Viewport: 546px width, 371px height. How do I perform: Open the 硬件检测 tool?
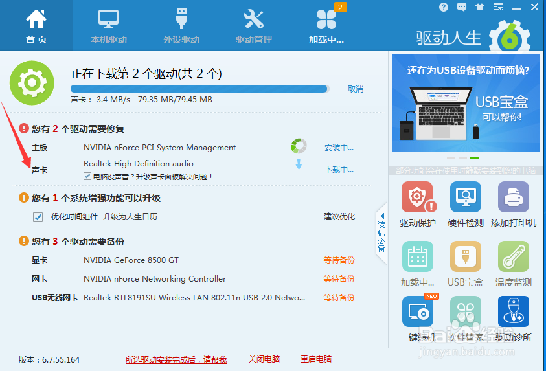click(x=466, y=205)
